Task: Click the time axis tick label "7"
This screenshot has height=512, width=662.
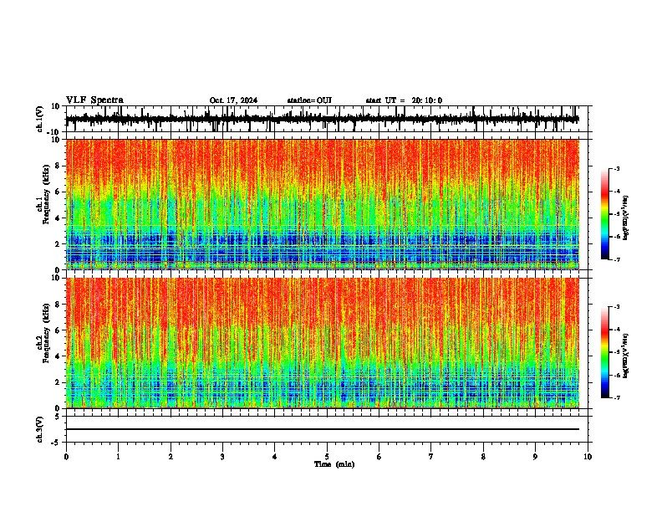Action: coord(431,457)
